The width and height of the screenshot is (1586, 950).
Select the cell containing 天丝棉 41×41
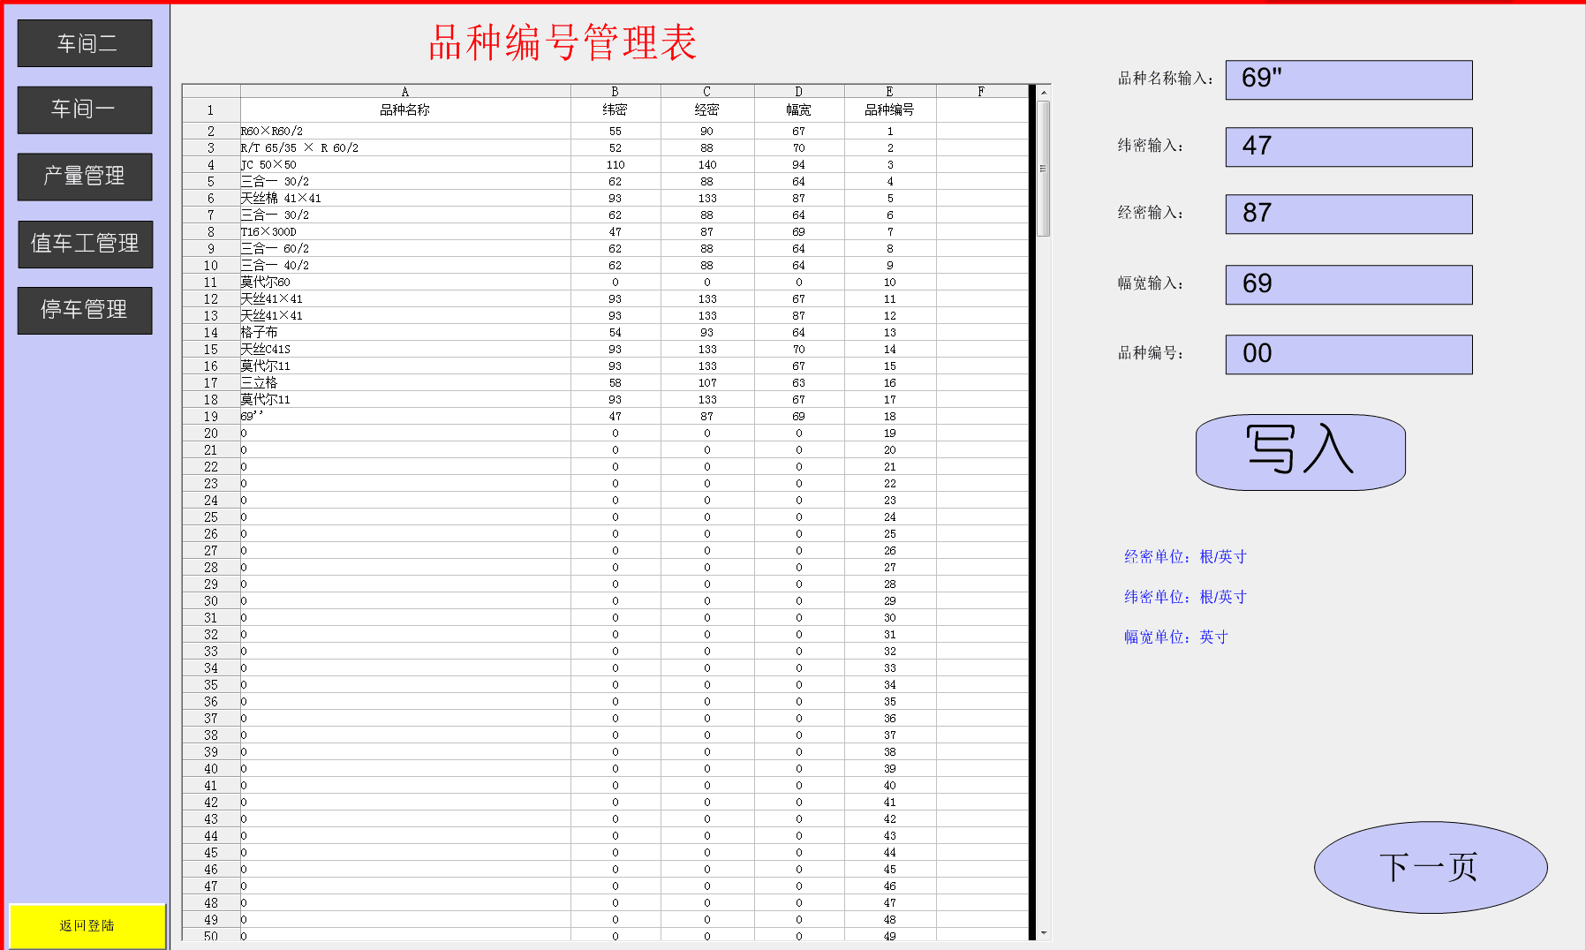click(405, 199)
